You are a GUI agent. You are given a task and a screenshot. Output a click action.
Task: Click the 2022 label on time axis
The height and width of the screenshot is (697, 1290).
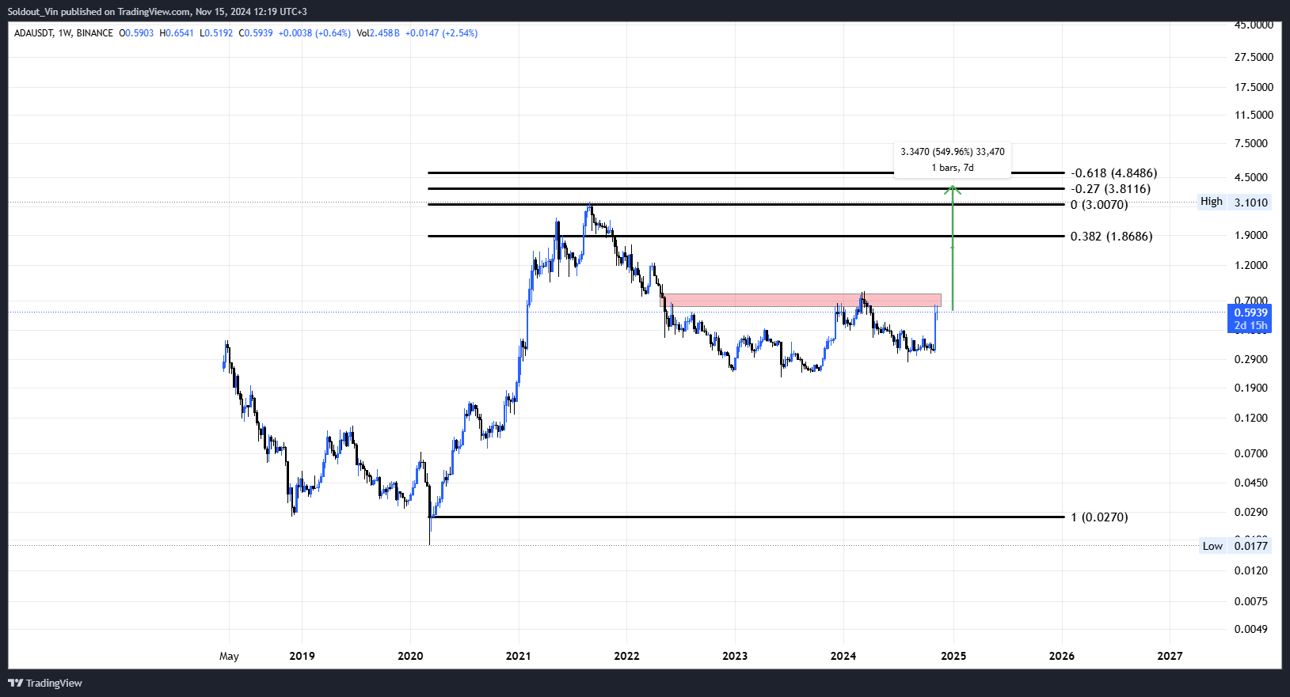coord(626,656)
